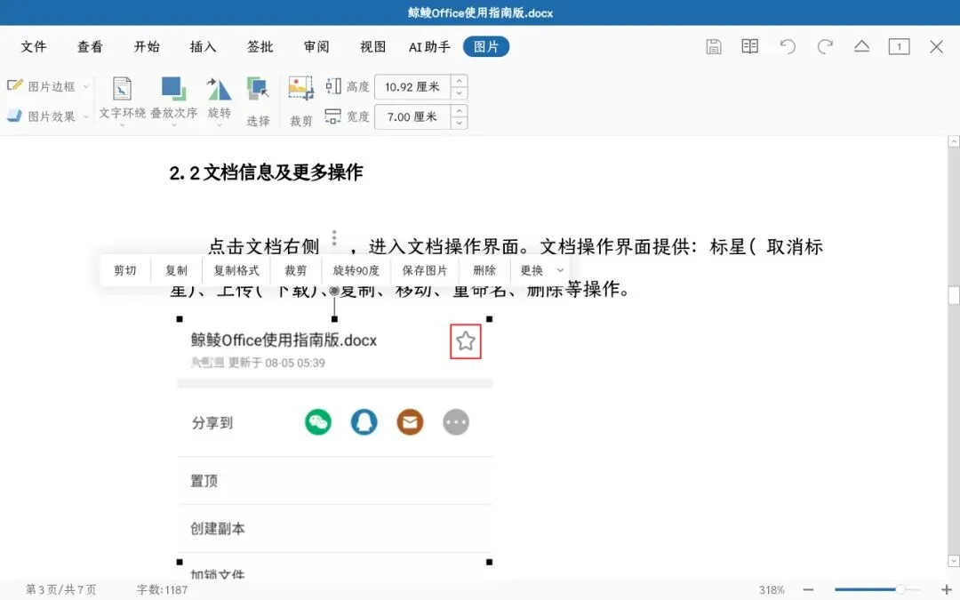Click the word count 字数:1187
Screen dimensions: 960x600
click(163, 589)
